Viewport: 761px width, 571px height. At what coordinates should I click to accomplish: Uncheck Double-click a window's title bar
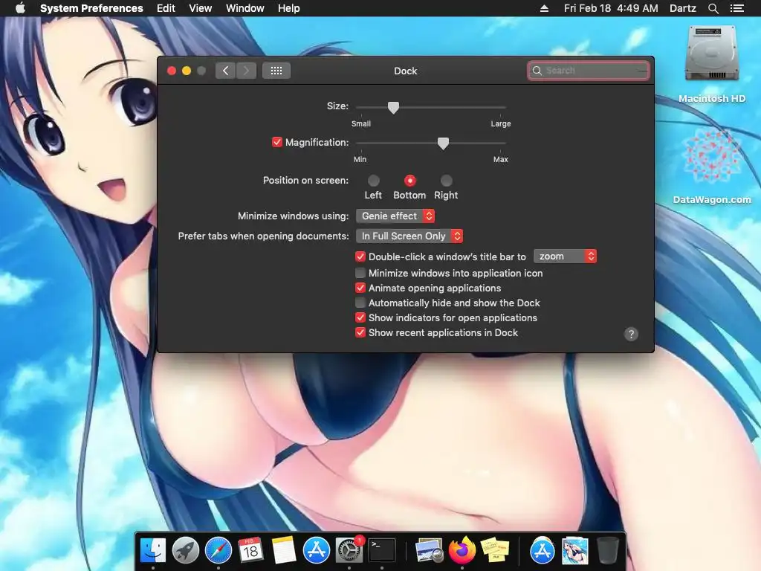click(x=360, y=257)
